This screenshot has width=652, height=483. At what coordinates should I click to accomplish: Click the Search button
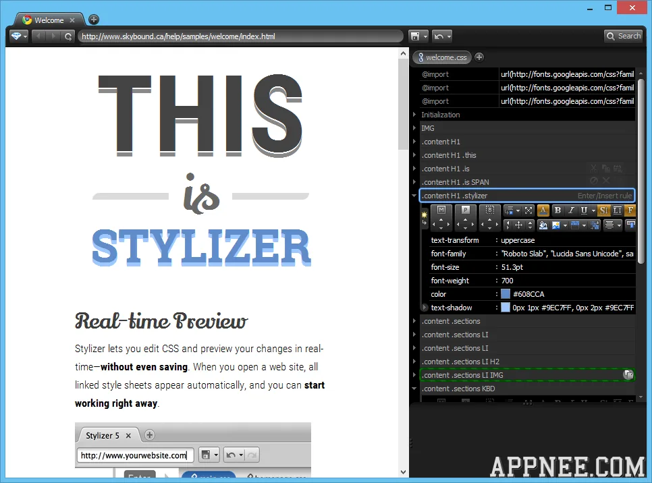[623, 36]
